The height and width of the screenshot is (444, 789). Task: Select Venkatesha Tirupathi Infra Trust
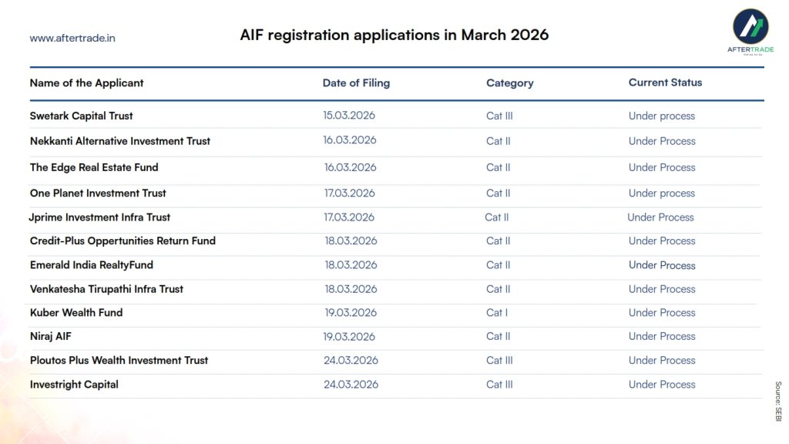[x=106, y=289]
